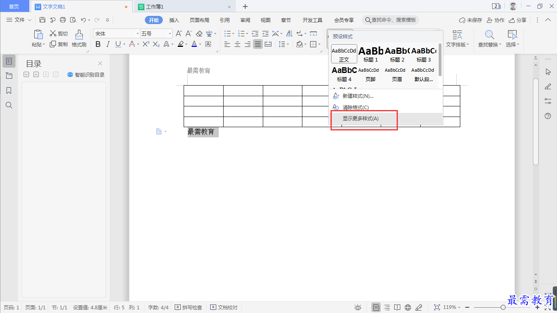Click the character border boxed-A icon
Screen dimensions: 557x313
[208, 44]
